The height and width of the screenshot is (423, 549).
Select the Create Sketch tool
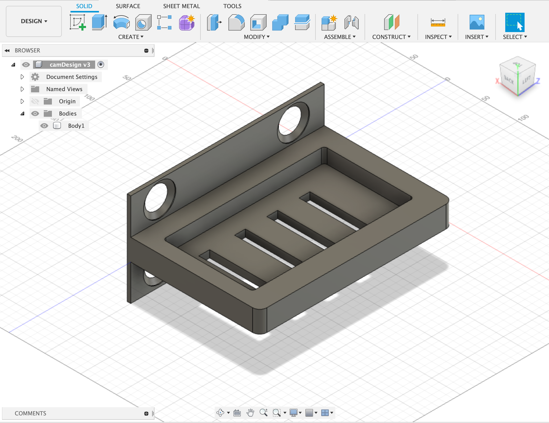[x=77, y=22]
